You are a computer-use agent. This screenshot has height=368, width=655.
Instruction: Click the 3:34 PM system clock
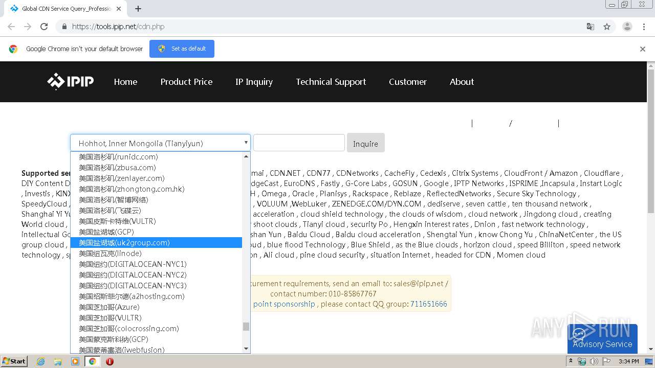pos(629,361)
